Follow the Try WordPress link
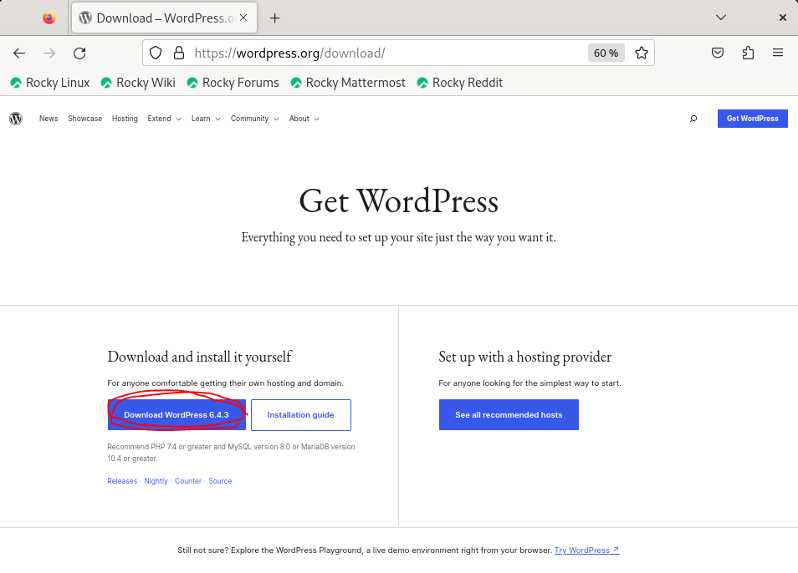 click(587, 550)
